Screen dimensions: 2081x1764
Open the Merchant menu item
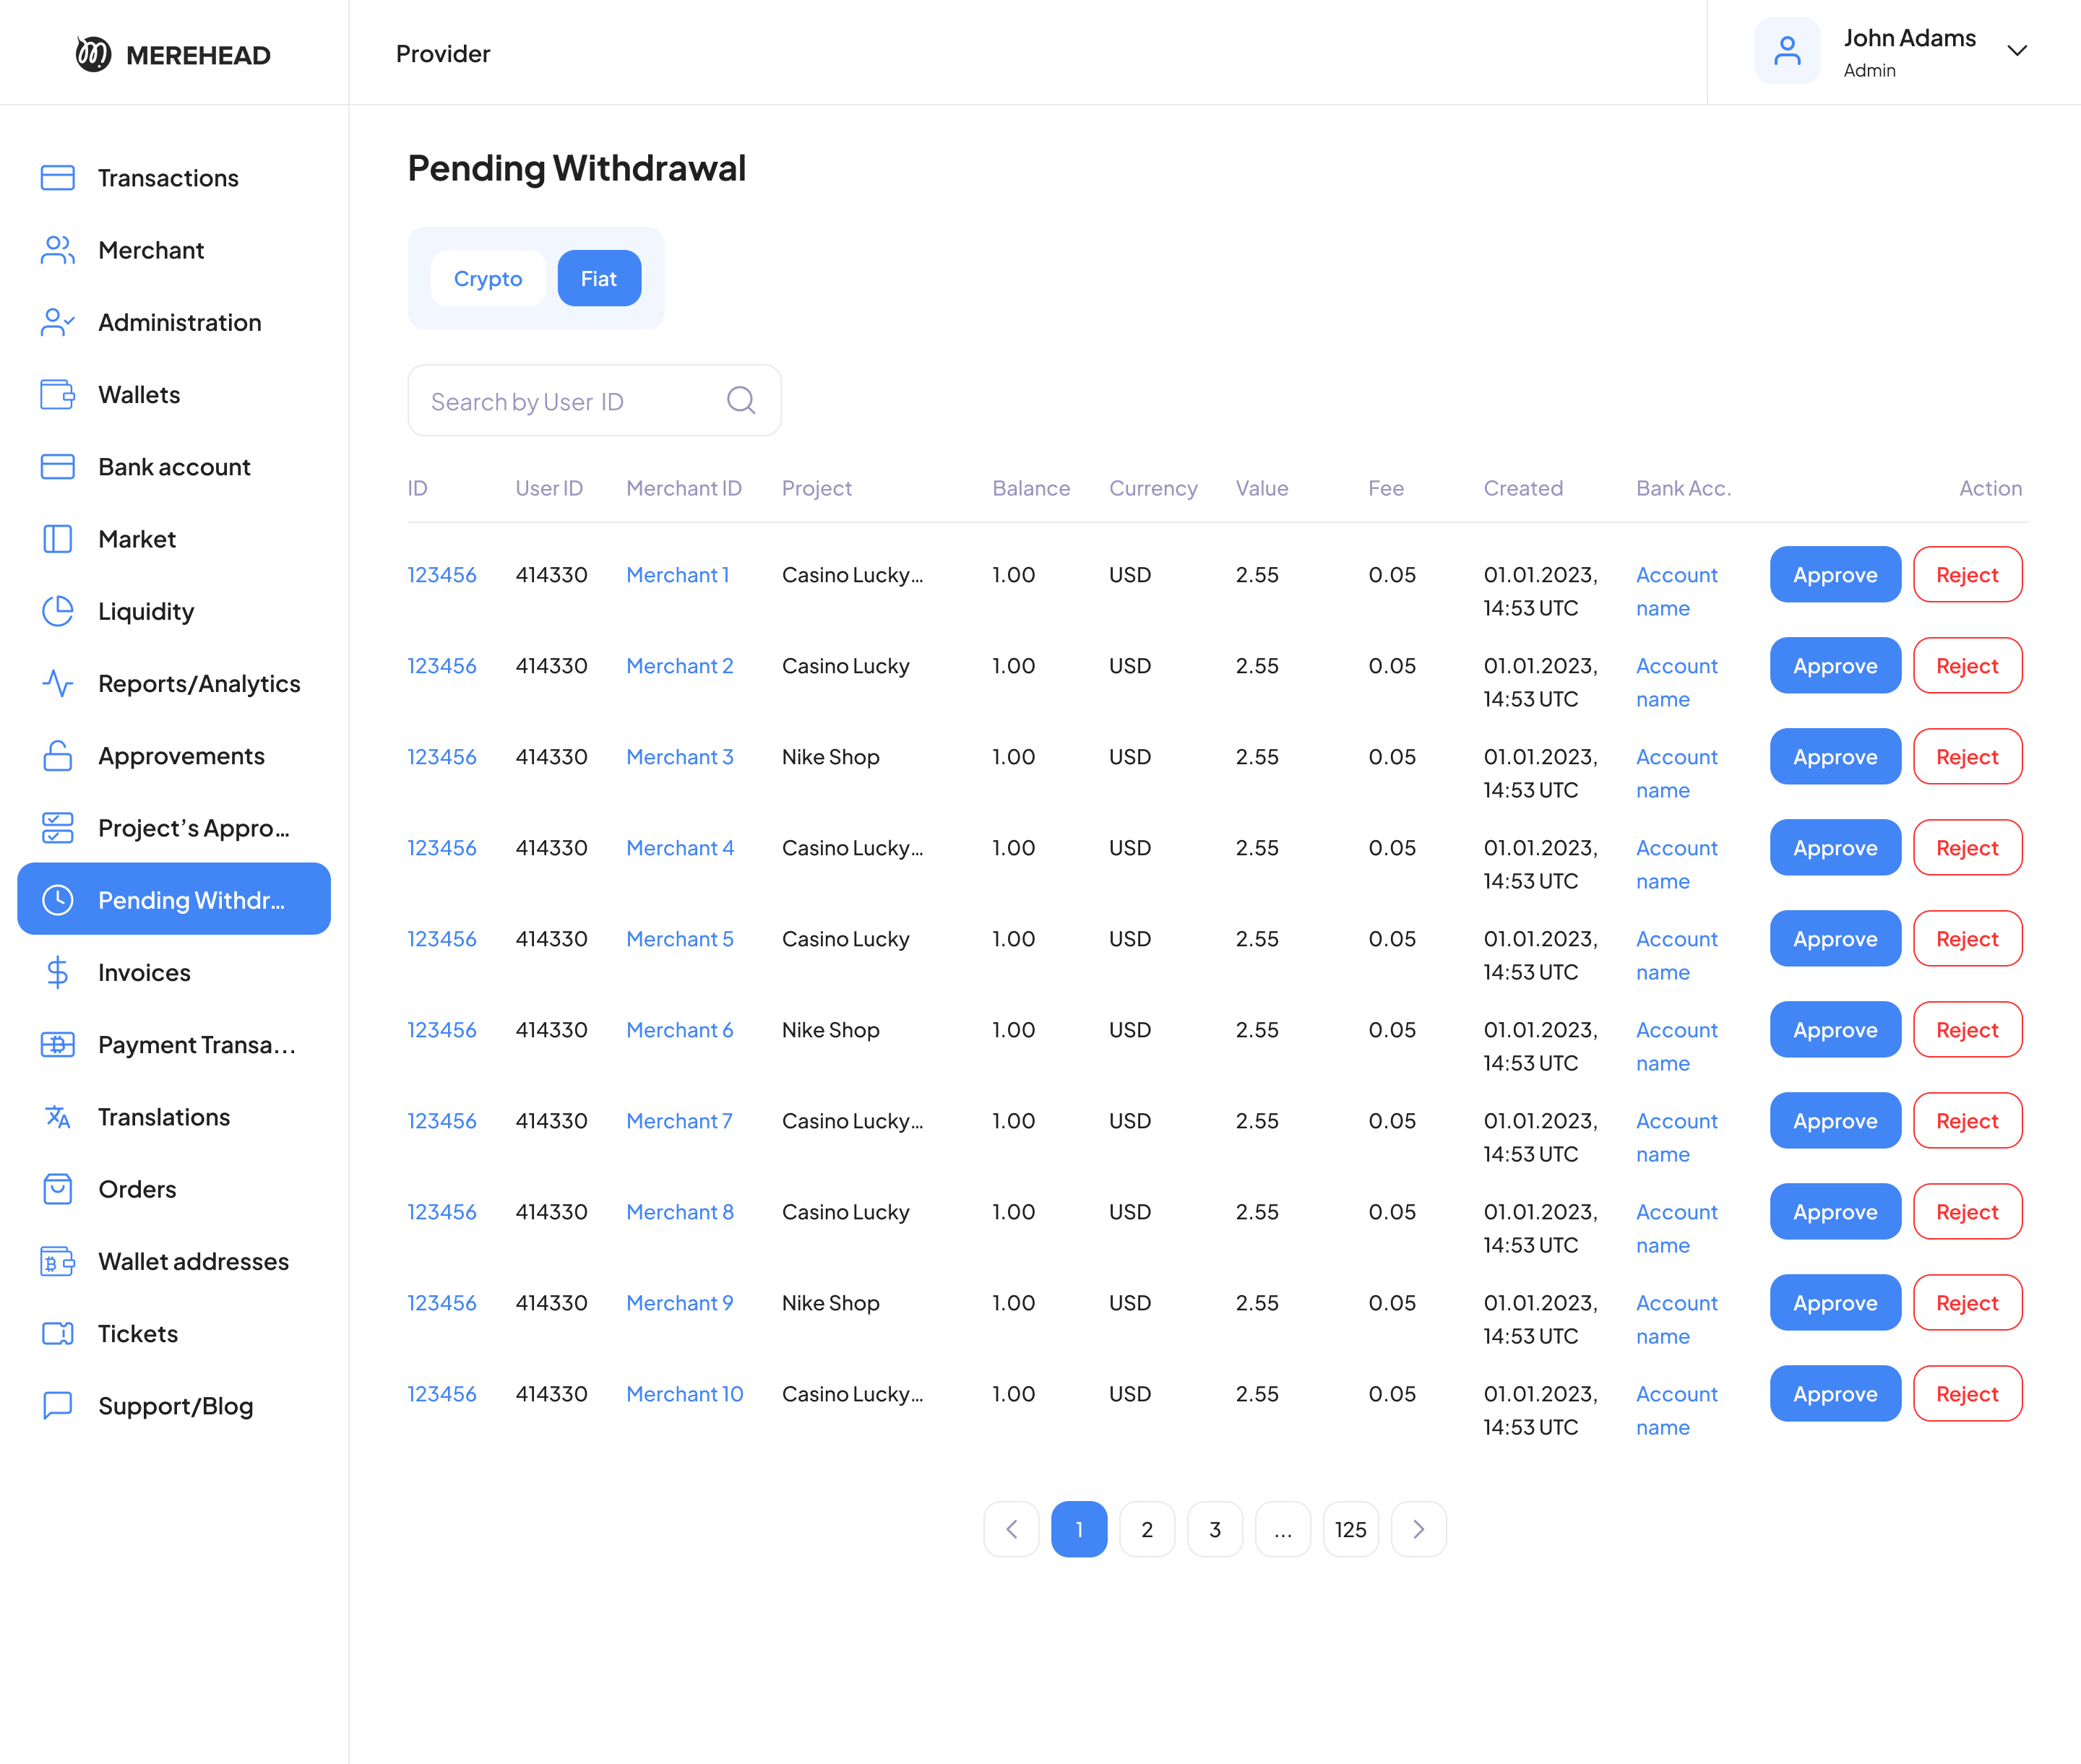click(x=151, y=250)
